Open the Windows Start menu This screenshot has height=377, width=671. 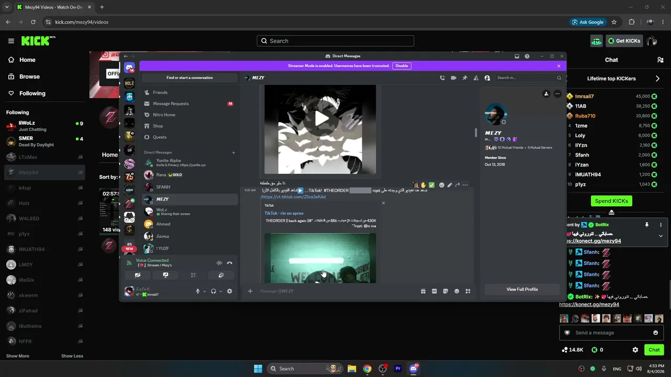258,369
